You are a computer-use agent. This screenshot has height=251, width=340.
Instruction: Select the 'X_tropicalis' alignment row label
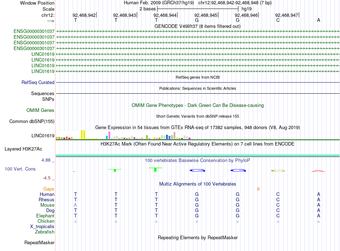tap(42, 227)
